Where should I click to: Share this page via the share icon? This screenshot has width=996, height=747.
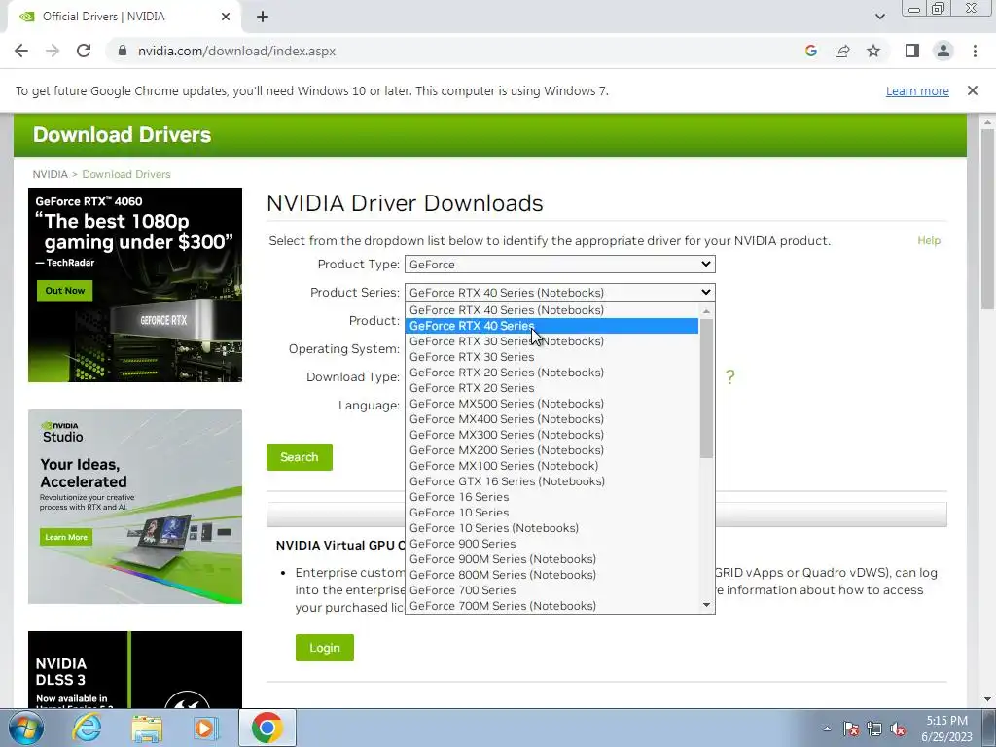tap(842, 51)
